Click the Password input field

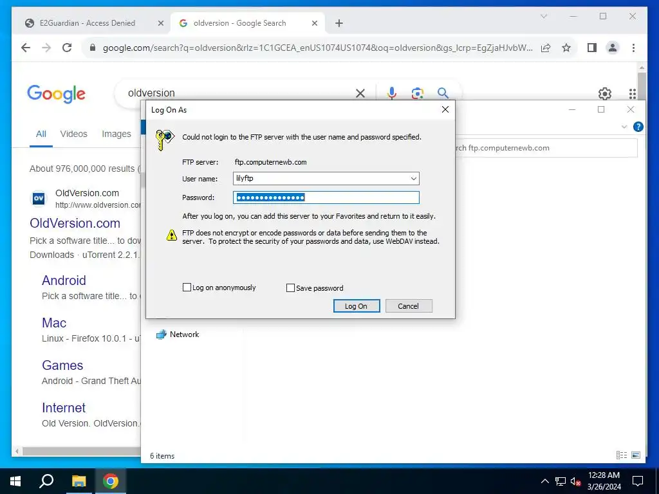point(326,197)
